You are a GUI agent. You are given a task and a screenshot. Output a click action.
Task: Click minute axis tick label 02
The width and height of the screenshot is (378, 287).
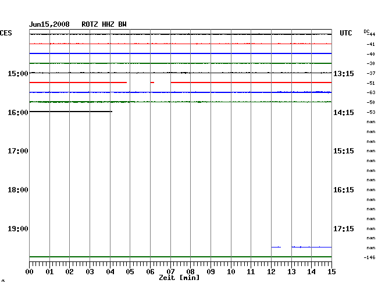[x=69, y=272]
